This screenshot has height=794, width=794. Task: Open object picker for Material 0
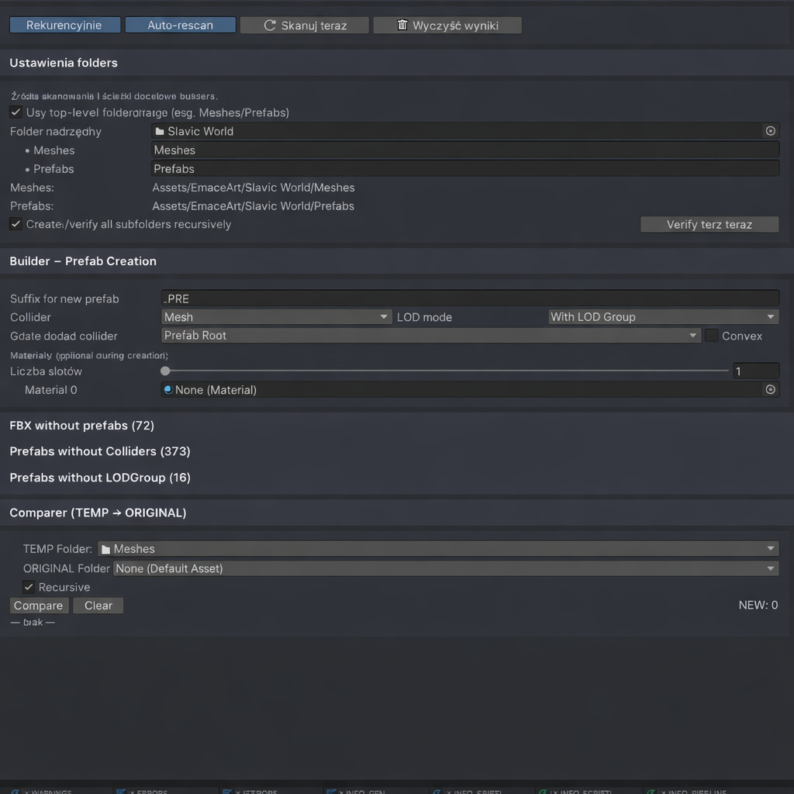[770, 390]
